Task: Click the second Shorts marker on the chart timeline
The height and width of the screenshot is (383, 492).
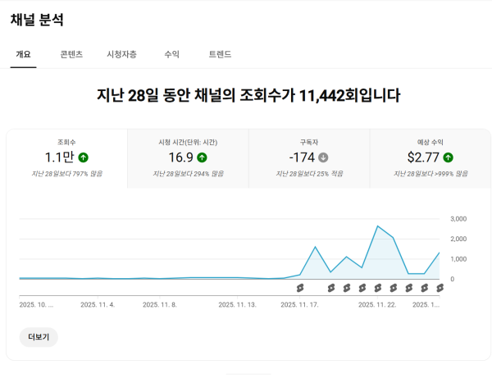Action: pos(331,287)
